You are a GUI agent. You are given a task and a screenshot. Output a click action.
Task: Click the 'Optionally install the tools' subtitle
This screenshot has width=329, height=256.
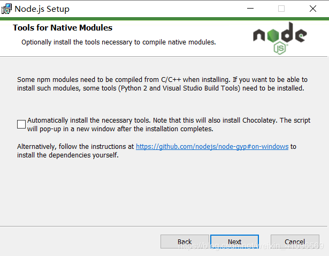tap(119, 42)
